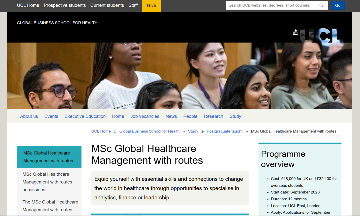Open the UCL Home top link
This screenshot has height=216, width=360.
coord(28,5)
